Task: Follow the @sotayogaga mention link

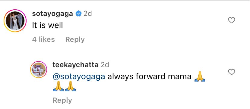Action: pos(79,76)
